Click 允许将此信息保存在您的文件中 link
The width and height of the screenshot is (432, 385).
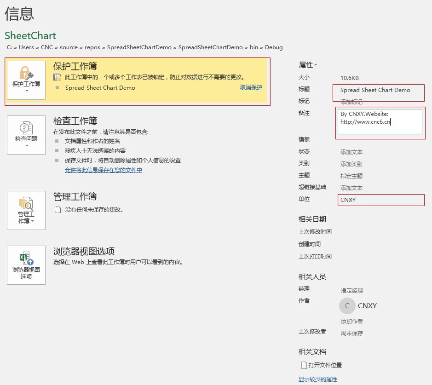[x=104, y=170]
